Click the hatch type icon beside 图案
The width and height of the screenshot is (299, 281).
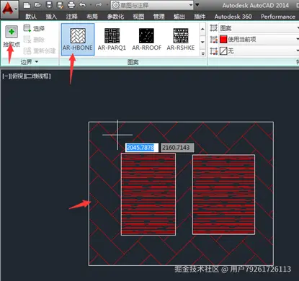(213, 28)
